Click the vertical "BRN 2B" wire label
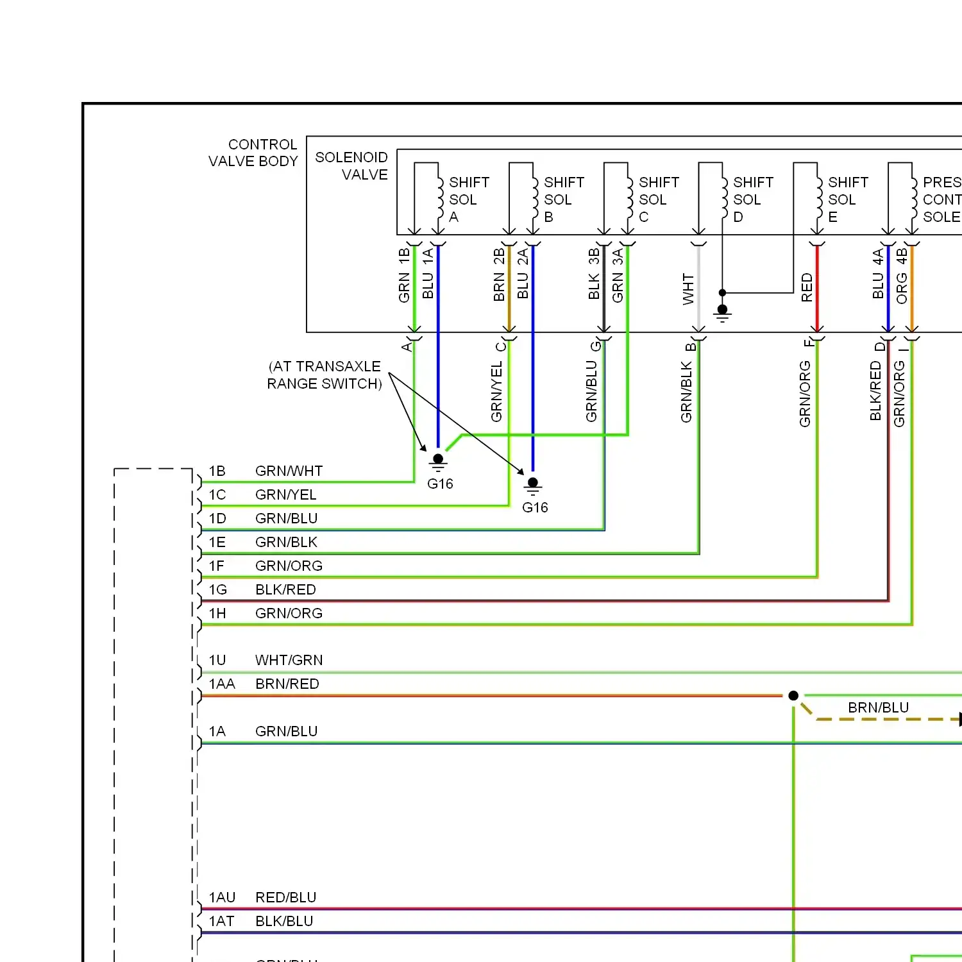The width and height of the screenshot is (962, 962). pos(499,275)
